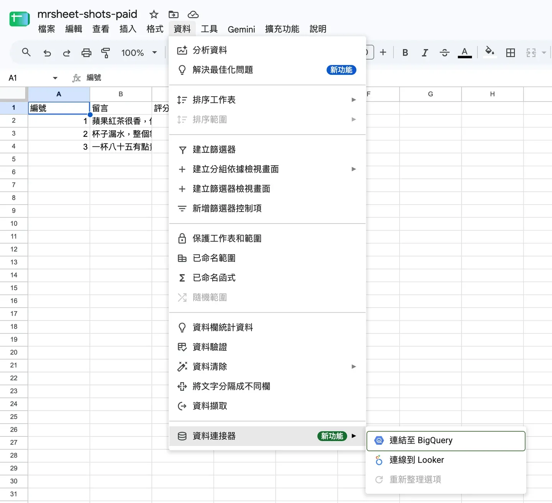The width and height of the screenshot is (552, 503).
Task: Expand 建立分組依據檢視畫面 submenu
Action: coord(267,169)
